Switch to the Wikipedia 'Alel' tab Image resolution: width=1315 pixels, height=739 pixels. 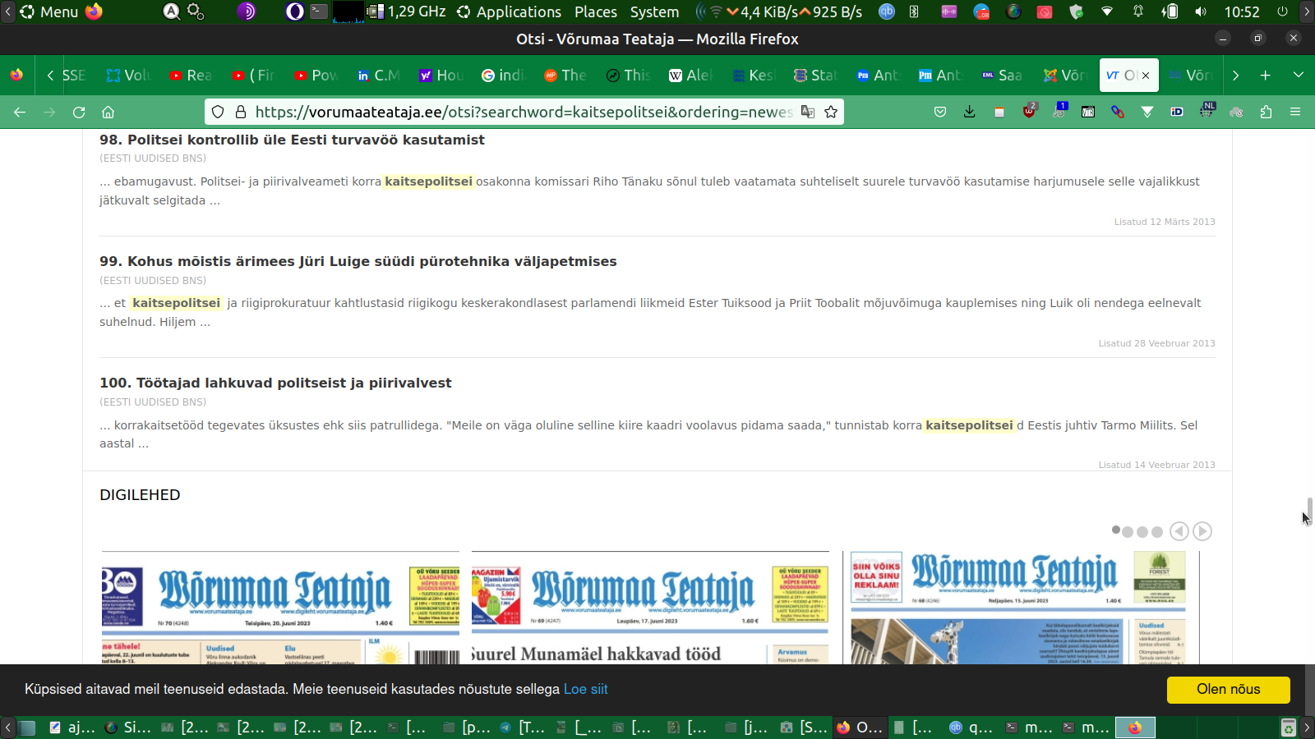tap(690, 75)
